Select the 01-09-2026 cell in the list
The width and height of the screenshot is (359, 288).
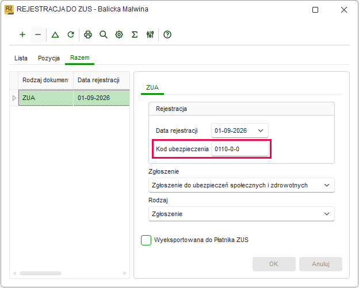[x=101, y=98]
